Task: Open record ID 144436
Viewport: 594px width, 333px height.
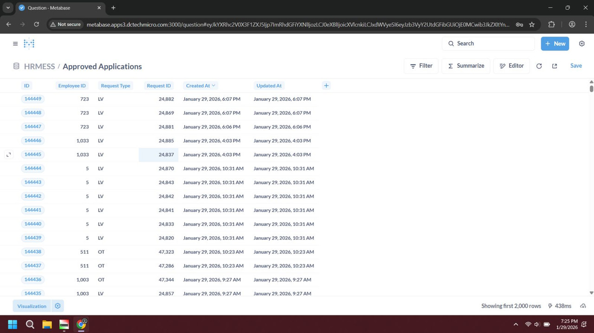Action: point(33,280)
